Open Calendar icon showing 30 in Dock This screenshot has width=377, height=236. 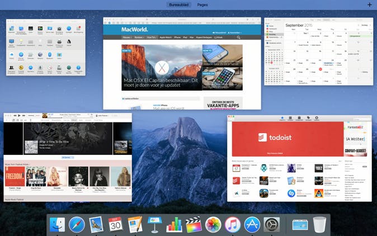click(115, 225)
